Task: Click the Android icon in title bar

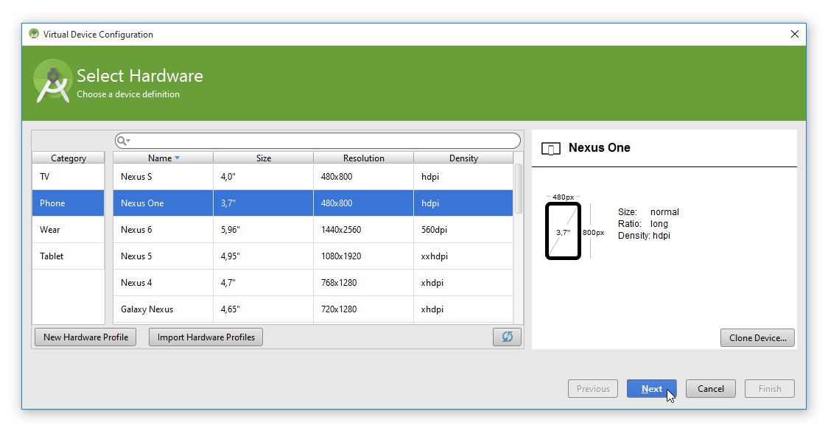Action: click(x=34, y=35)
